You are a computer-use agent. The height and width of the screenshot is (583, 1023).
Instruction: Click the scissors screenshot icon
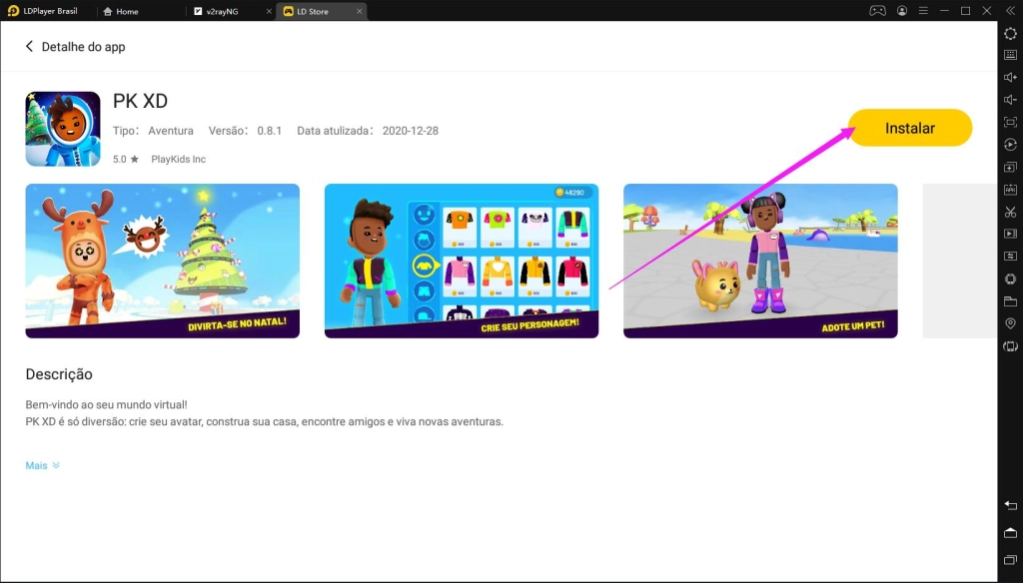[1010, 212]
